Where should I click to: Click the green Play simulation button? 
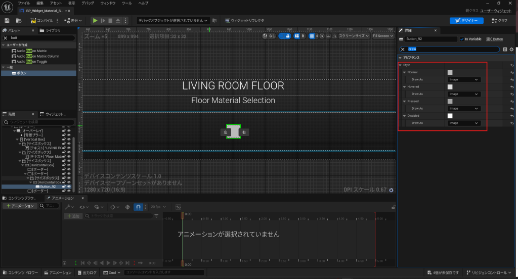[95, 21]
